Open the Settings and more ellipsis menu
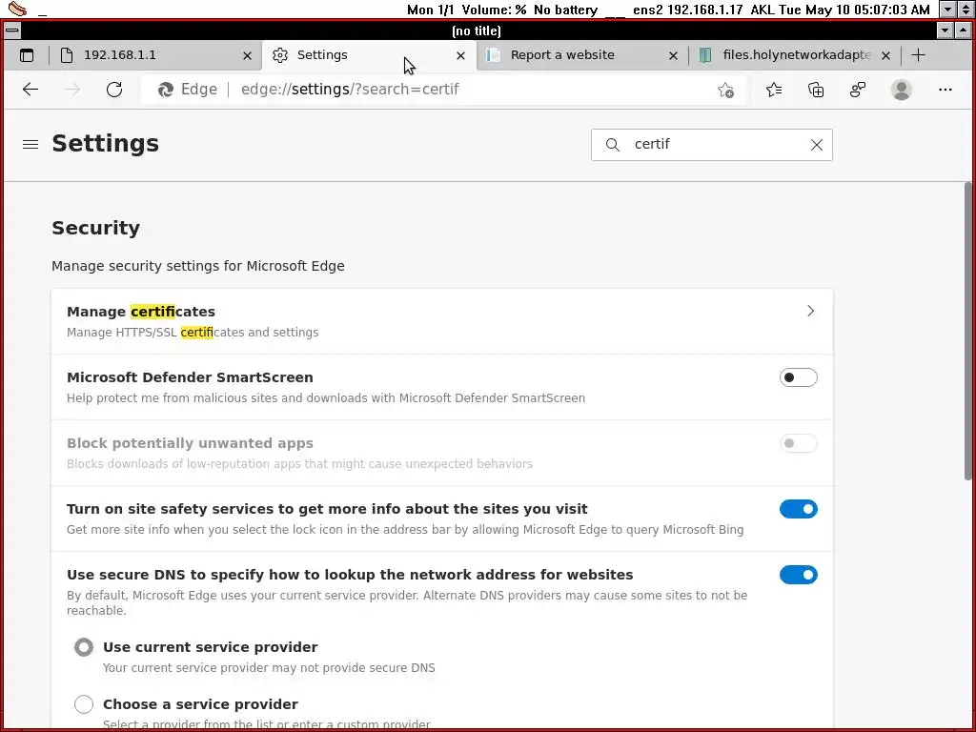 pos(945,90)
